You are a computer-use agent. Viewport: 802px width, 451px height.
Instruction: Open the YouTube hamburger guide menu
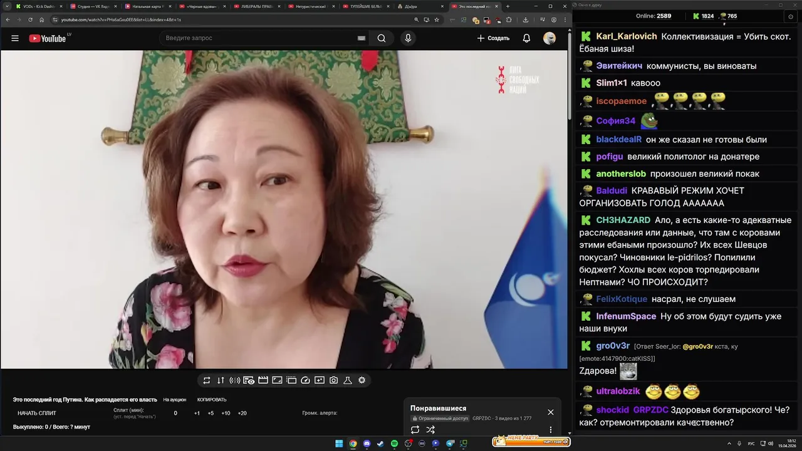[x=15, y=38]
